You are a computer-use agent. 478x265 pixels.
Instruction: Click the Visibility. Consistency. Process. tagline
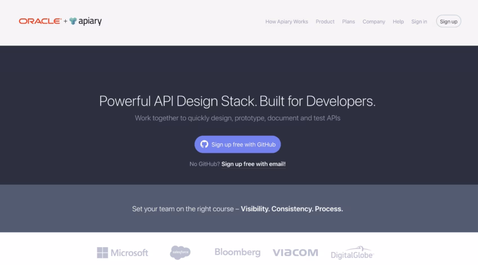click(292, 209)
